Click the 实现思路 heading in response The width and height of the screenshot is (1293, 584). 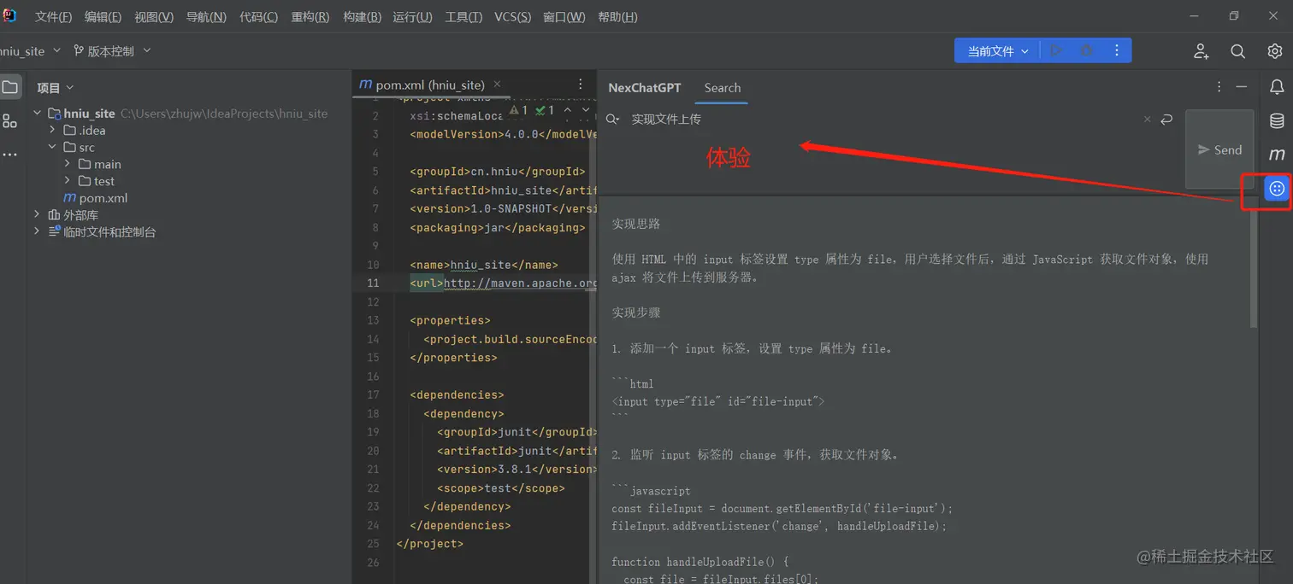pyautogui.click(x=636, y=224)
